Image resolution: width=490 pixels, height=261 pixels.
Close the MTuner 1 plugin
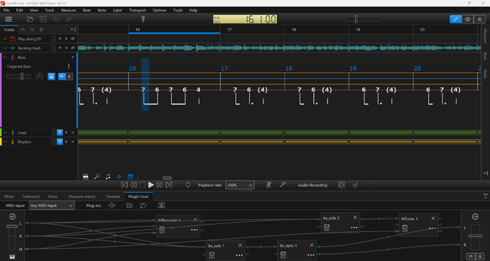click(433, 218)
